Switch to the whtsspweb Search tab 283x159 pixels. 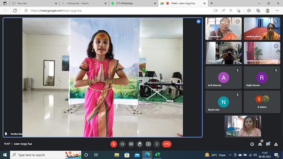[x=81, y=3]
